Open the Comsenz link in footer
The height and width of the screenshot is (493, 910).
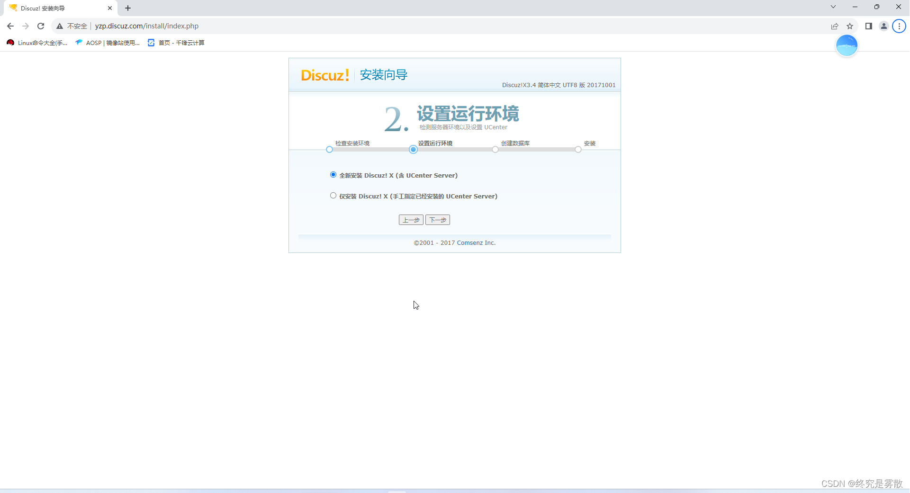(470, 243)
